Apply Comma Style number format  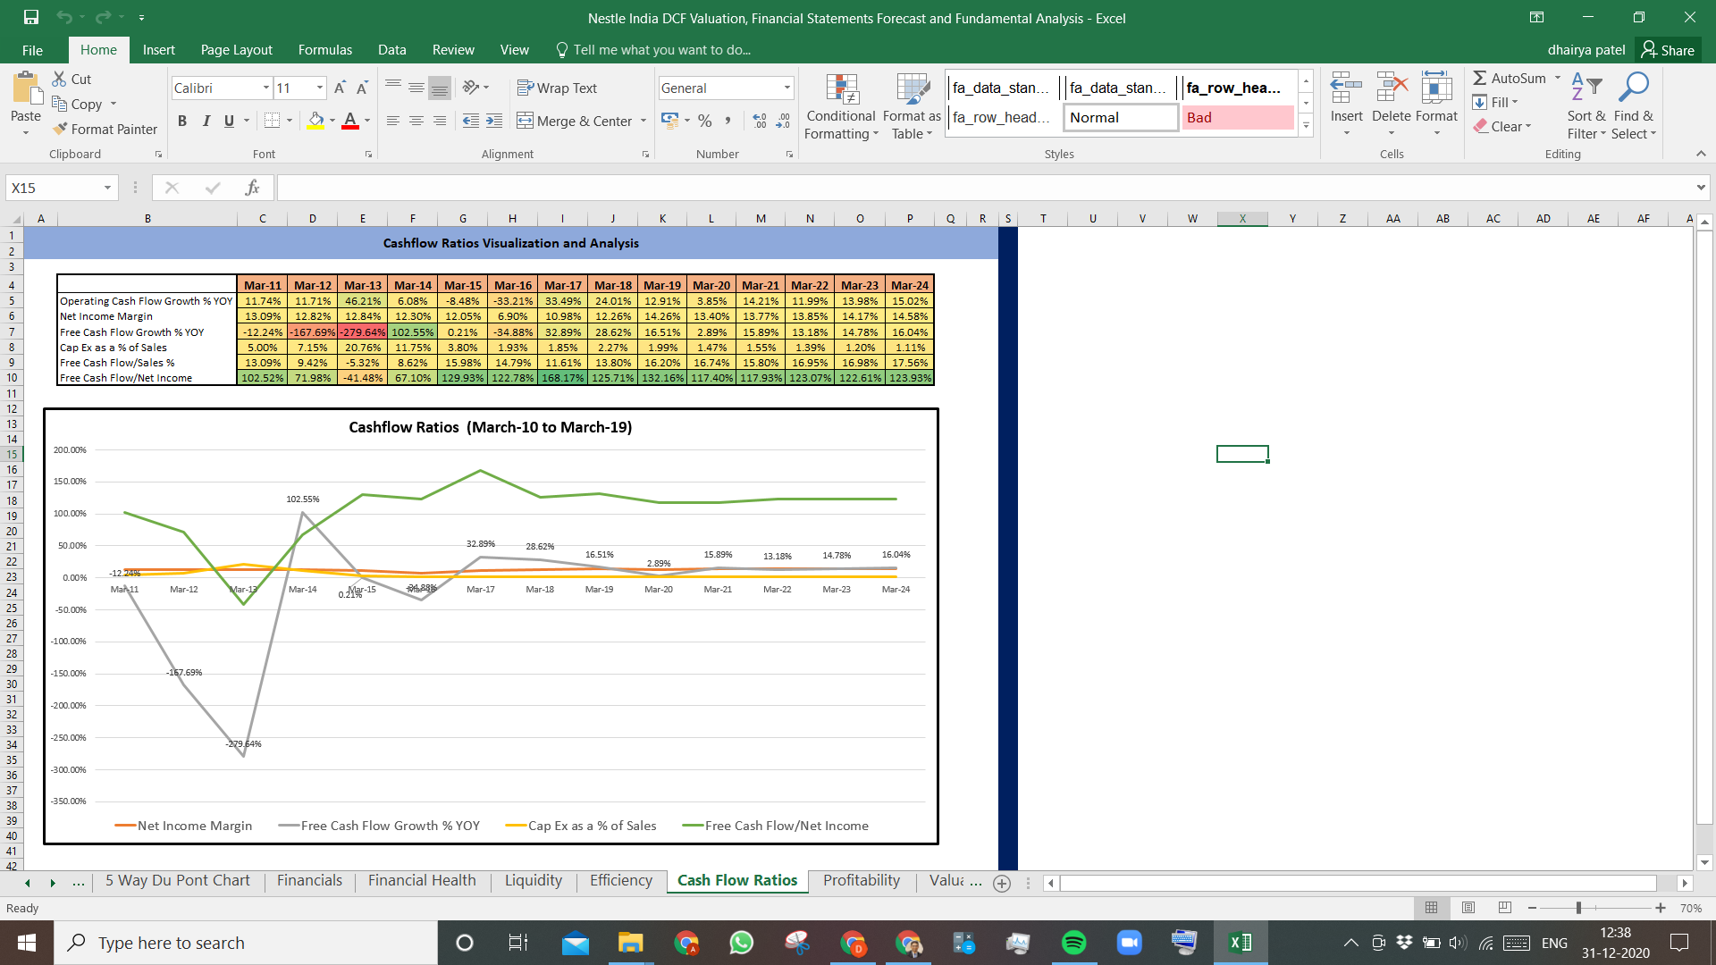728,121
